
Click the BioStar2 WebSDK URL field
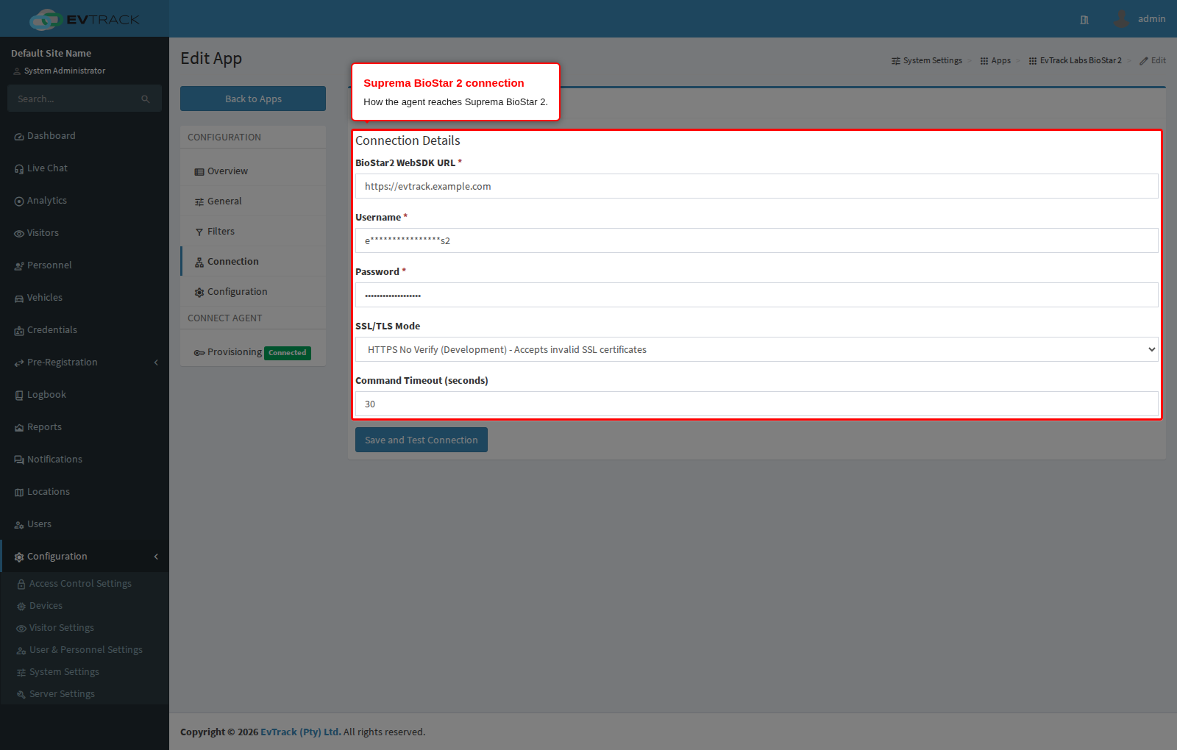[757, 186]
